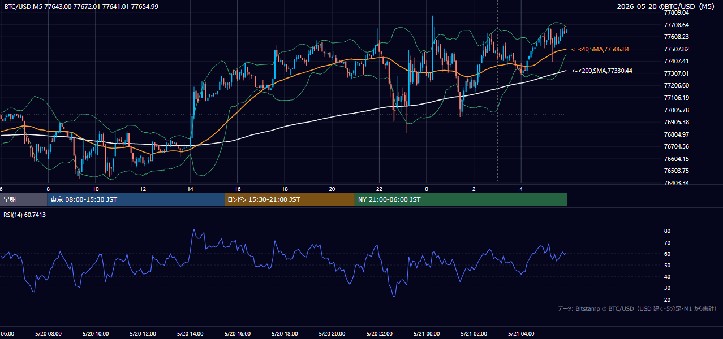Click price axis label 76503.75

[677, 171]
